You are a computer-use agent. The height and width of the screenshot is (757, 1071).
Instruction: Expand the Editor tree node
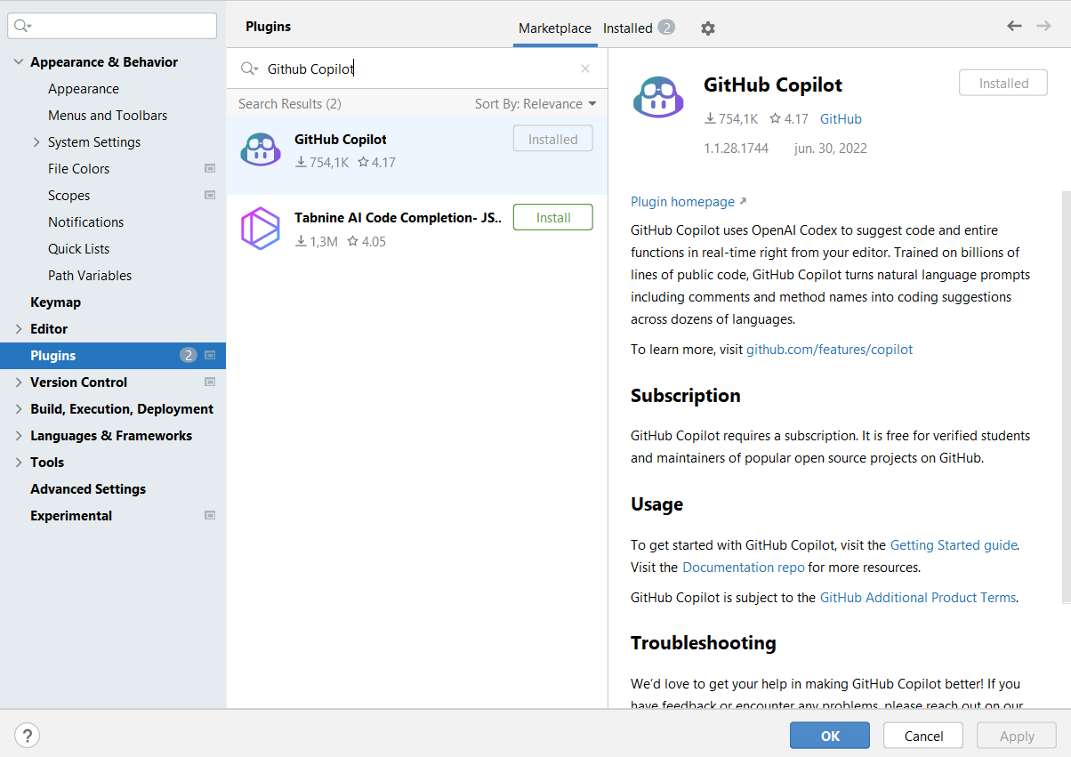click(19, 328)
